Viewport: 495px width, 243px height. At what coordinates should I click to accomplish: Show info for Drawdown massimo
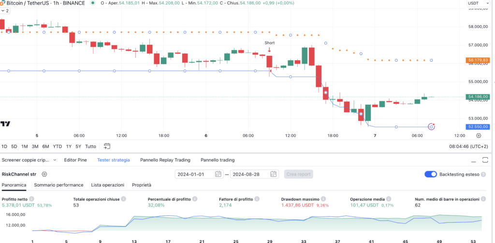click(x=323, y=199)
